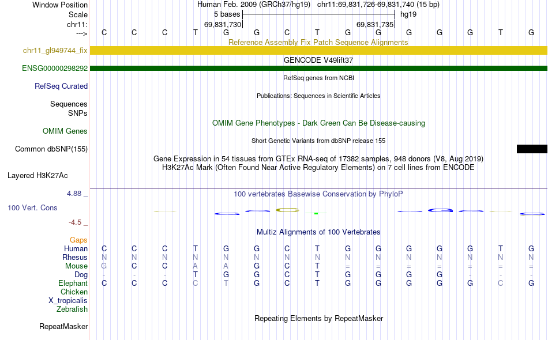Click the RepeatMasker track label
Screen dimensions: 548x340
(x=63, y=327)
